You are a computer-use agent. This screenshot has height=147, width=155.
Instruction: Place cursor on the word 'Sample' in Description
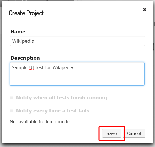click(20, 68)
